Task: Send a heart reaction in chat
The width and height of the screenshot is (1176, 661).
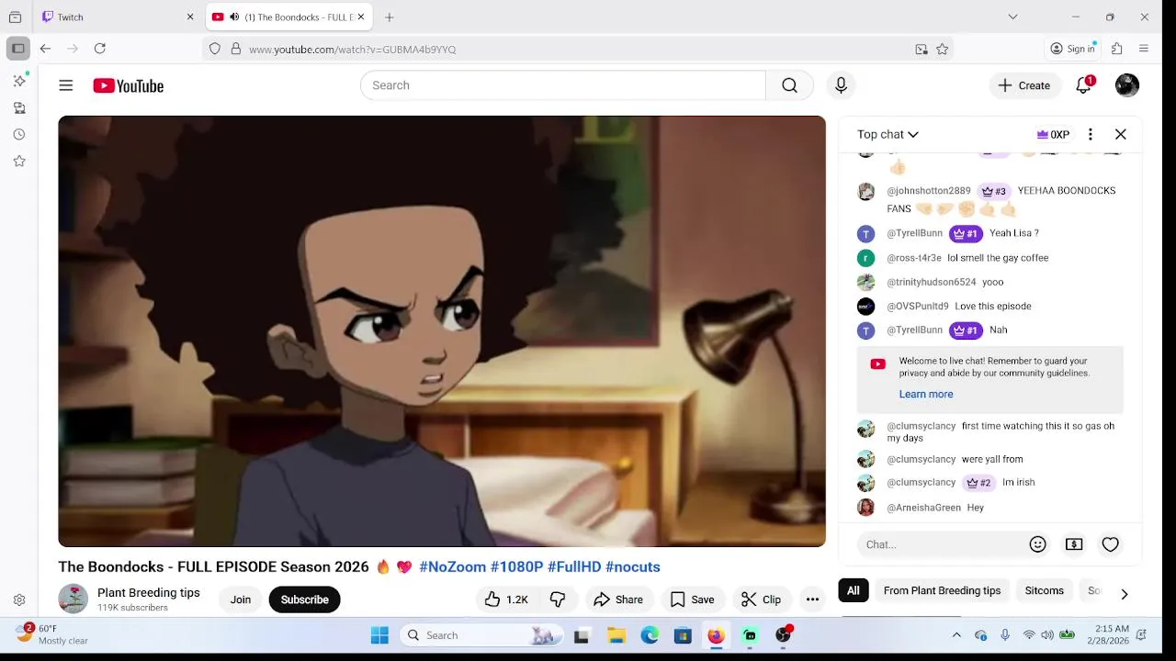Action: coord(1111,544)
